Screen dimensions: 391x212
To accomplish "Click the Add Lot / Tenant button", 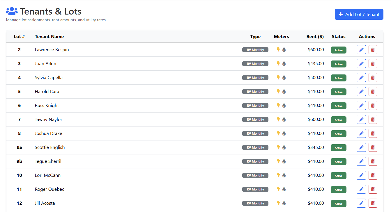I will click(x=359, y=14).
